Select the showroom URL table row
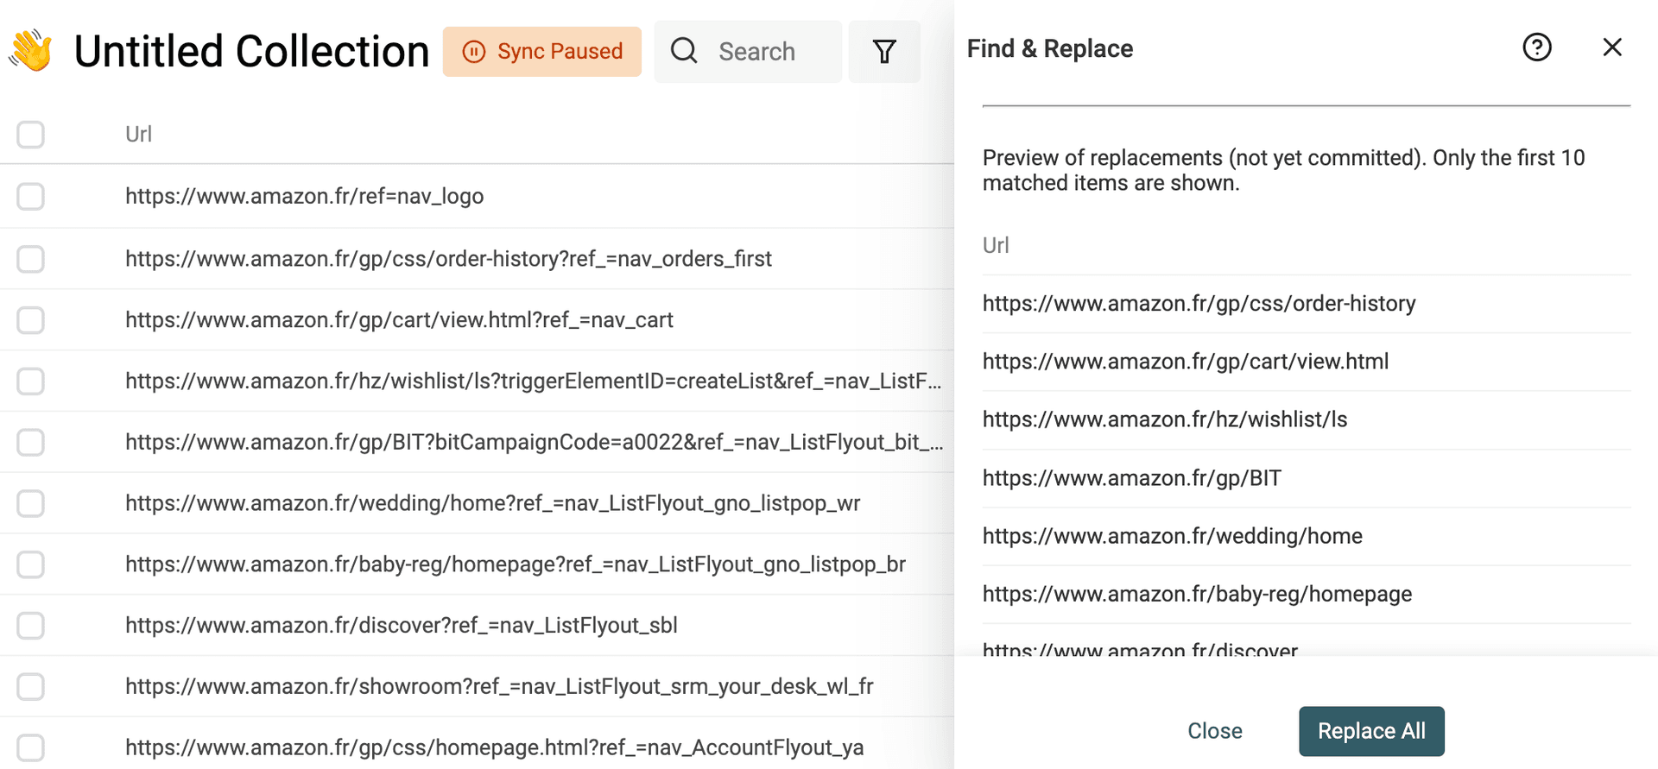This screenshot has height=769, width=1658. click(499, 687)
